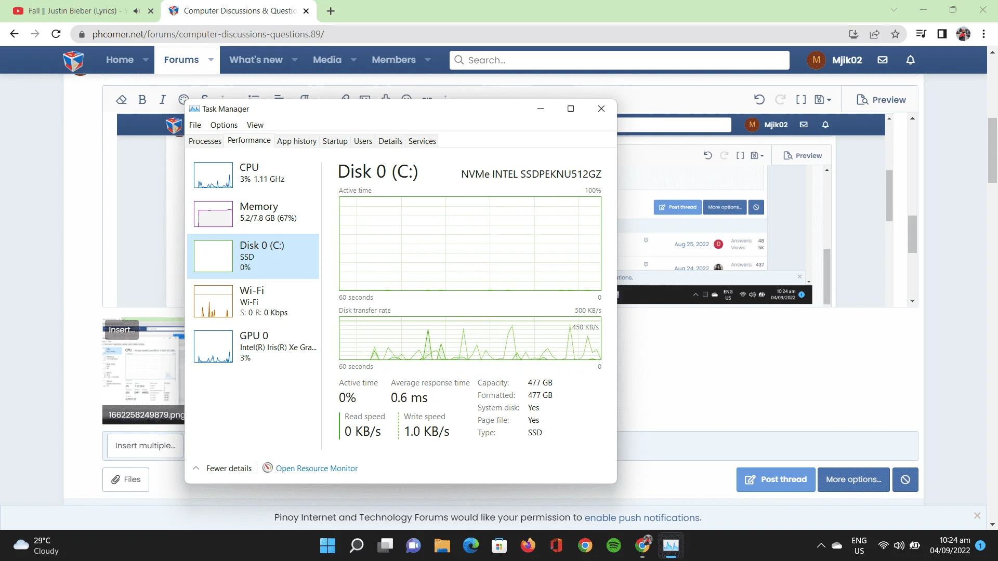Toggle bold formatting in the editor
The image size is (998, 561).
coord(142,100)
